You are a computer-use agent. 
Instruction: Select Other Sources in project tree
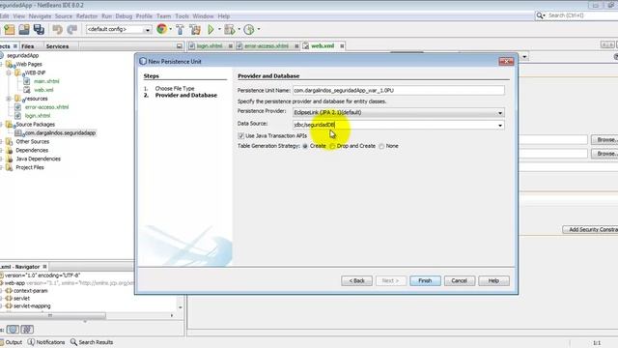pyautogui.click(x=32, y=142)
